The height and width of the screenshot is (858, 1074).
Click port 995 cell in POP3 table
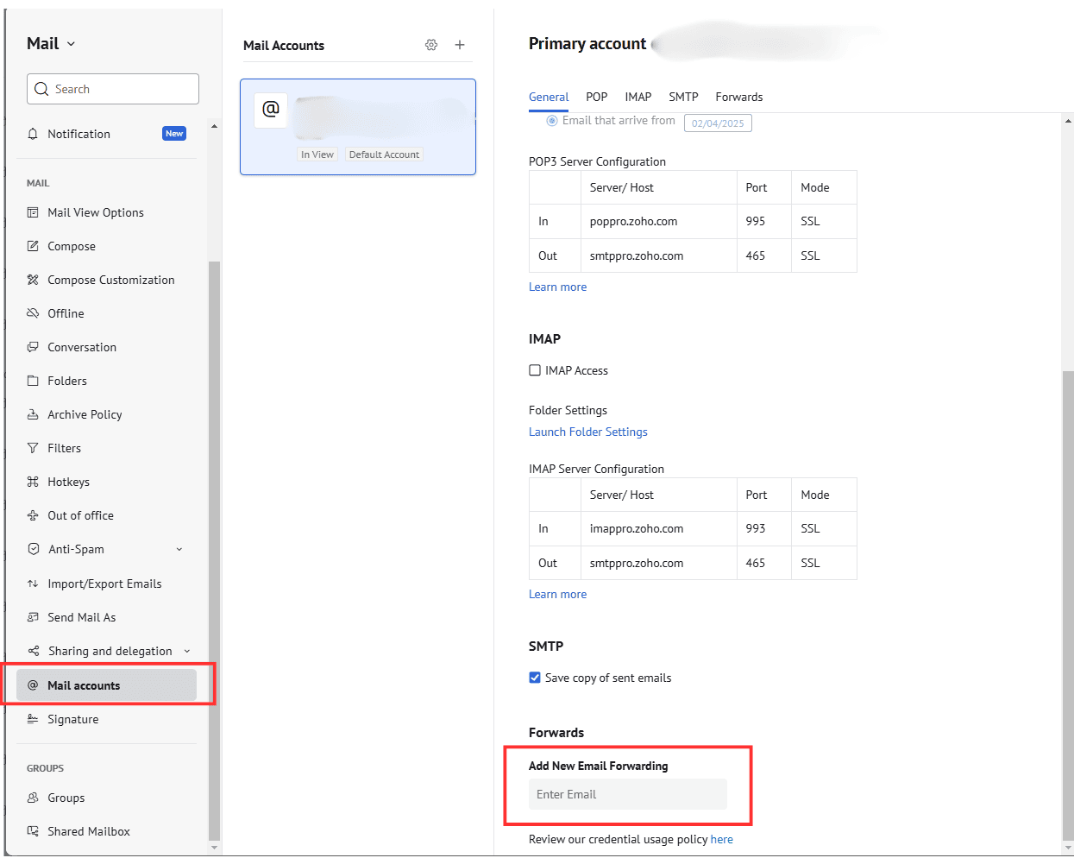click(764, 221)
